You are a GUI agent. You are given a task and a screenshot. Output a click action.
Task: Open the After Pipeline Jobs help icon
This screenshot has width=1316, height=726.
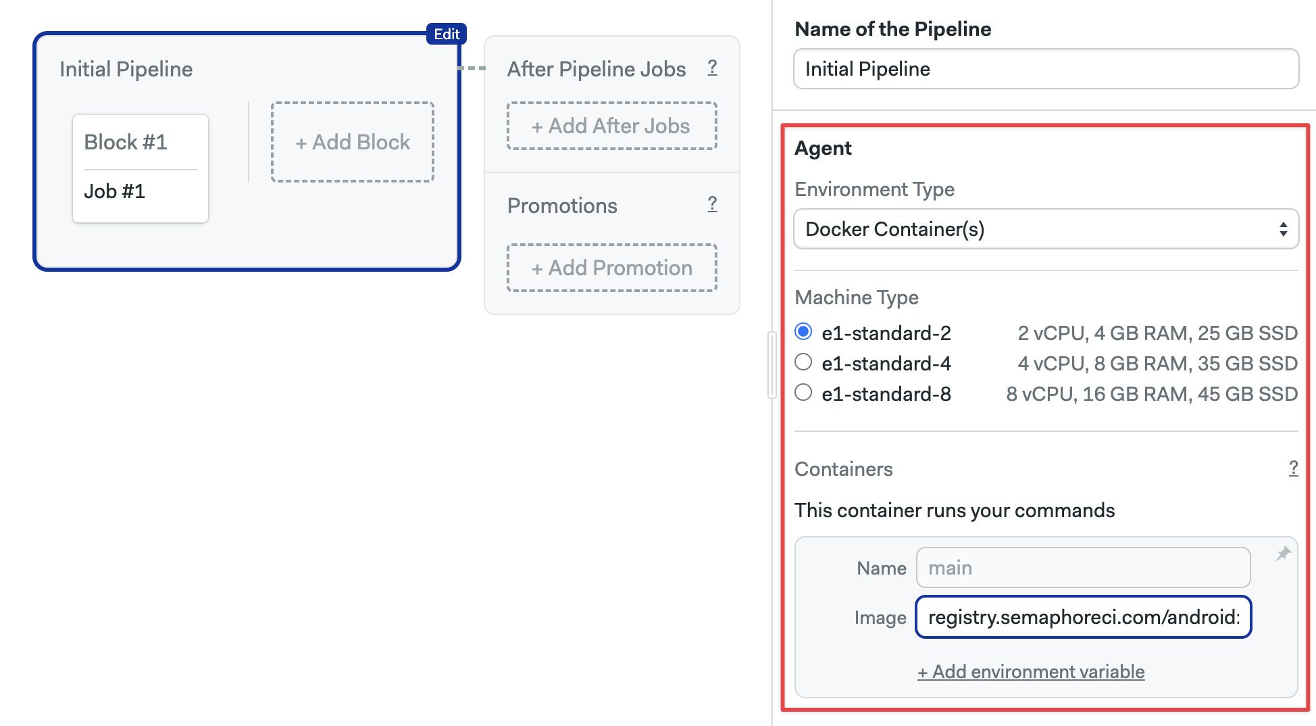click(712, 68)
